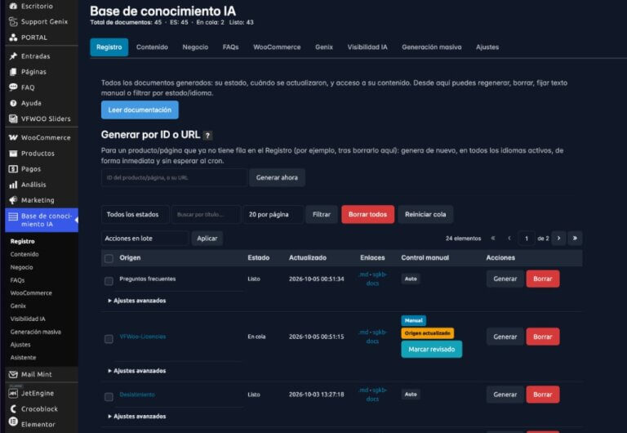Expand Ajustes avanzados under Desistimiento

(x=137, y=416)
